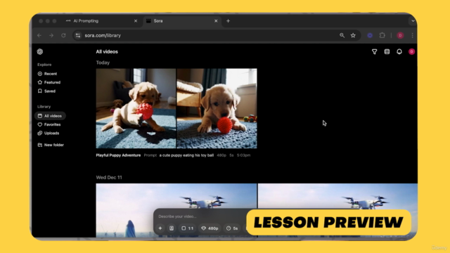Open right drone video thumbnail

(337, 211)
